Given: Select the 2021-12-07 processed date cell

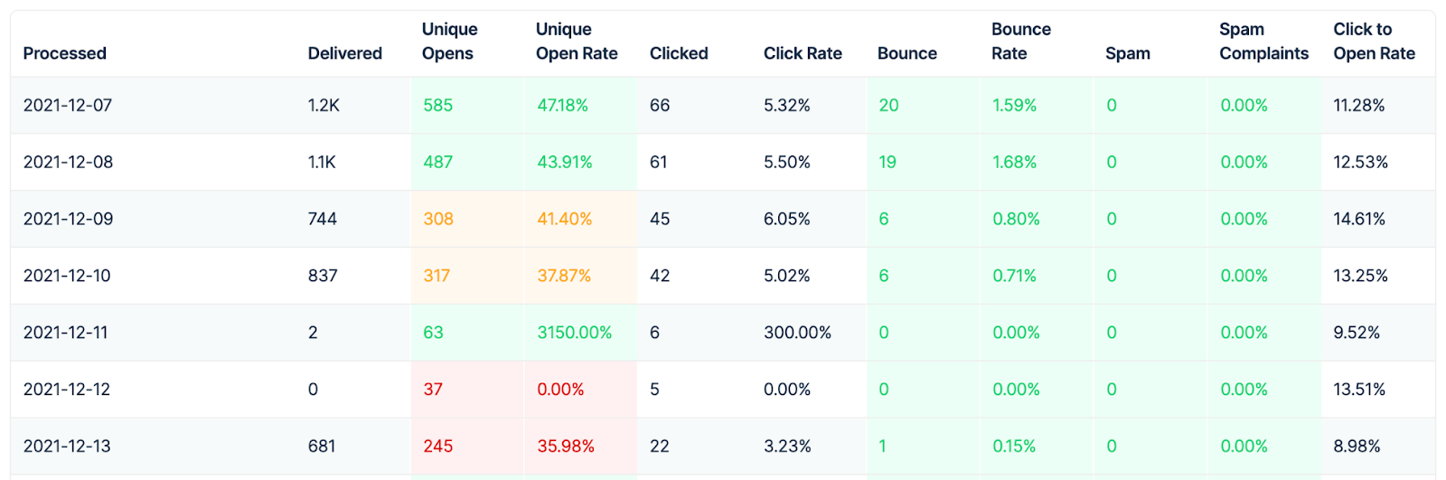Looking at the screenshot, I should (68, 105).
